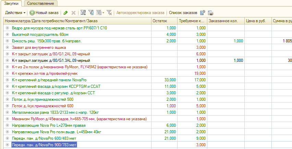The width and height of the screenshot is (292, 149).
Task: Click the Остаток column header
Action: 165,21
